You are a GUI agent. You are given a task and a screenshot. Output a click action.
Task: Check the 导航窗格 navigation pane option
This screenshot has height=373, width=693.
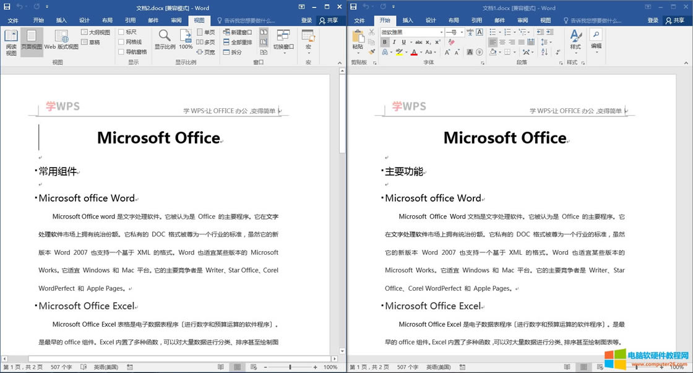pos(121,52)
